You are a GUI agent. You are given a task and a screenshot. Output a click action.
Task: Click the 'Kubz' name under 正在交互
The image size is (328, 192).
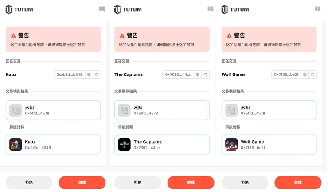pyautogui.click(x=11, y=74)
